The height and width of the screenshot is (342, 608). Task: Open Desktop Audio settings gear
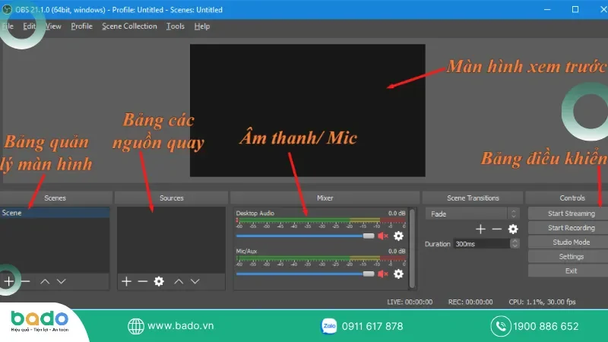[398, 236]
